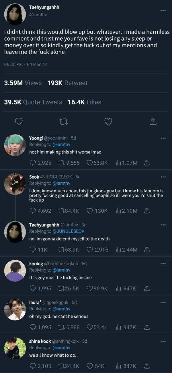Share laura's reply
Image resolution: width=172 pixels, height=373 pixels.
(147, 327)
